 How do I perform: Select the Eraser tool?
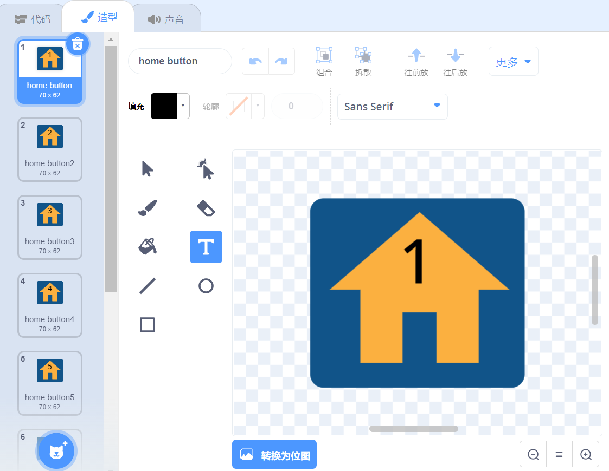click(206, 208)
